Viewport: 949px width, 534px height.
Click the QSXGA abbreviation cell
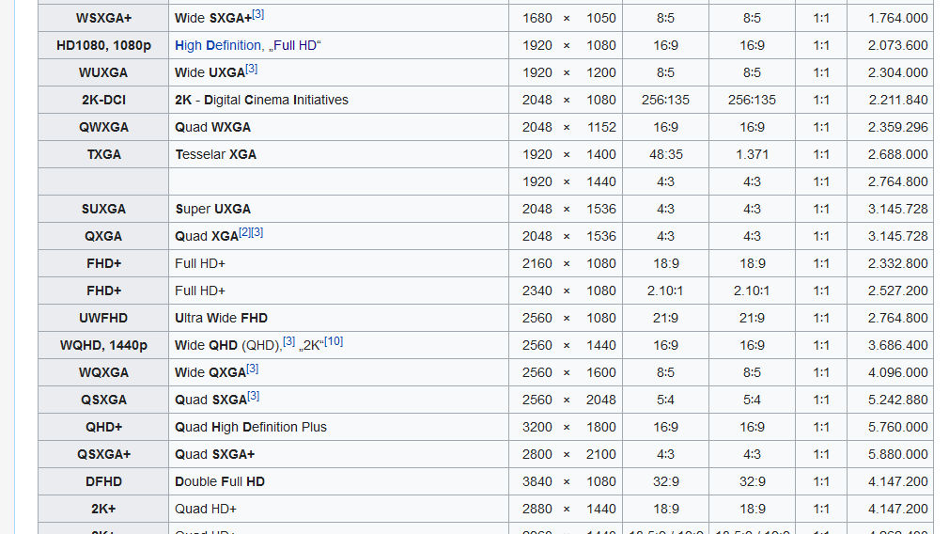click(103, 400)
